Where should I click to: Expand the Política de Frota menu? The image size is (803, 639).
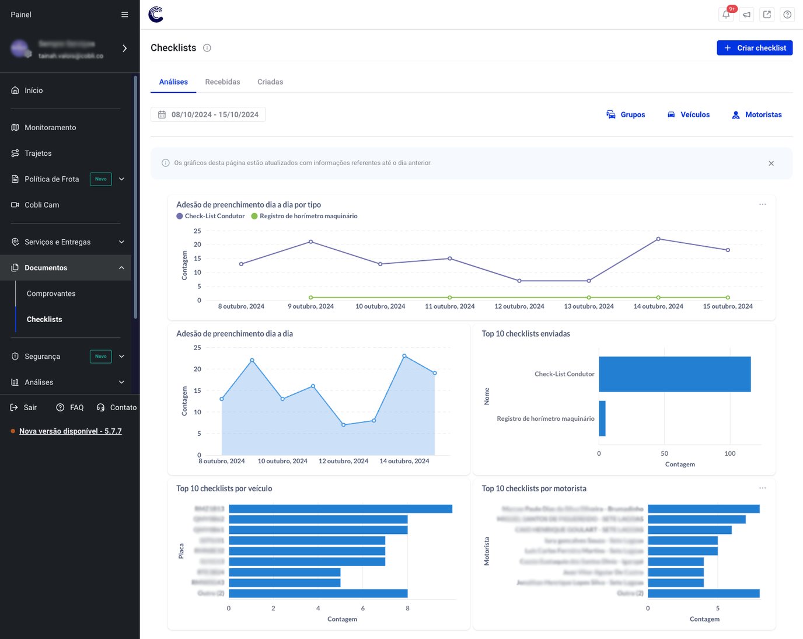click(x=121, y=179)
